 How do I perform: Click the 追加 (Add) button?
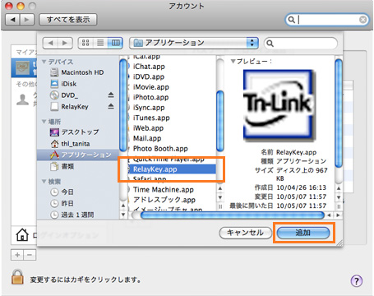[303, 233]
